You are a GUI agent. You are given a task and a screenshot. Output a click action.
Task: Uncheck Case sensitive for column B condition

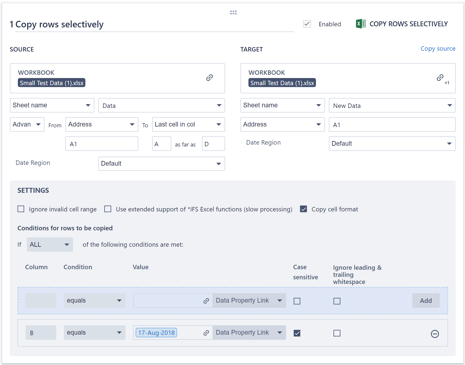(297, 333)
